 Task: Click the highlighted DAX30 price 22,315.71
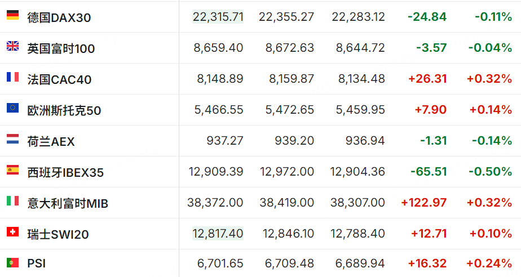(218, 16)
